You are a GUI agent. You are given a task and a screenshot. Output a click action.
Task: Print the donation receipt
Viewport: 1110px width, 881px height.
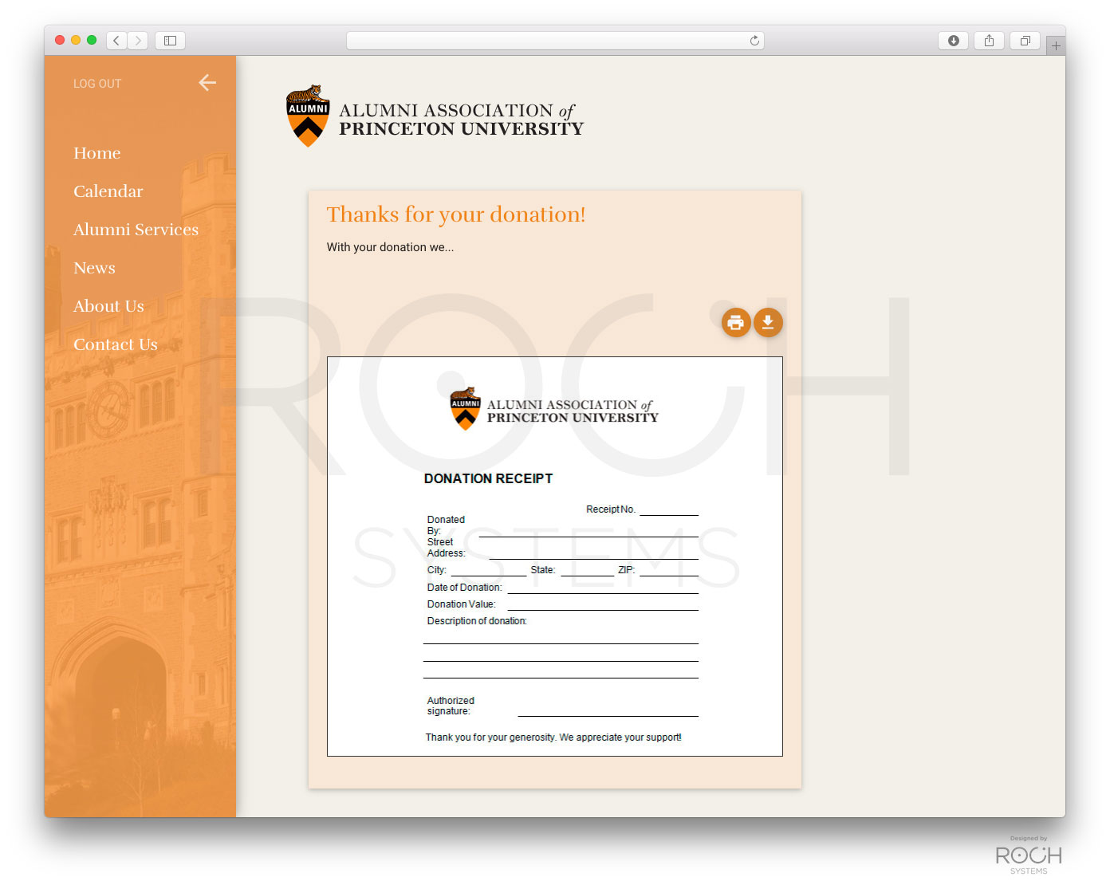pyautogui.click(x=736, y=322)
